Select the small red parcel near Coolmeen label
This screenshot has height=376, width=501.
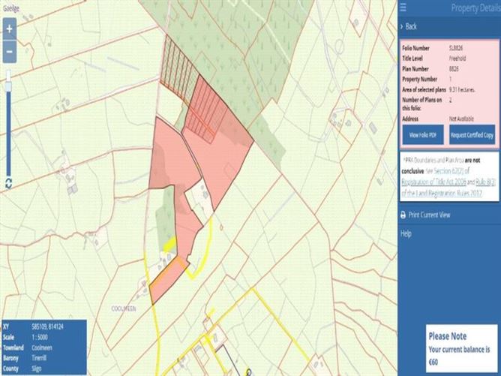167,281
